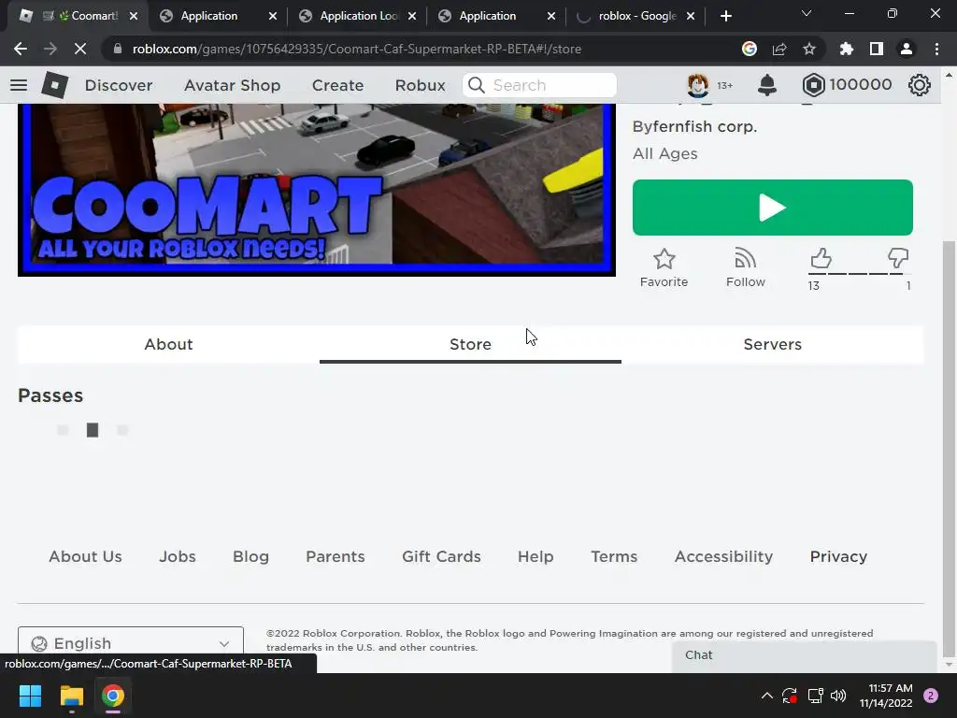Viewport: 957px width, 718px height.
Task: Like the game with thumbs up
Action: (x=821, y=259)
